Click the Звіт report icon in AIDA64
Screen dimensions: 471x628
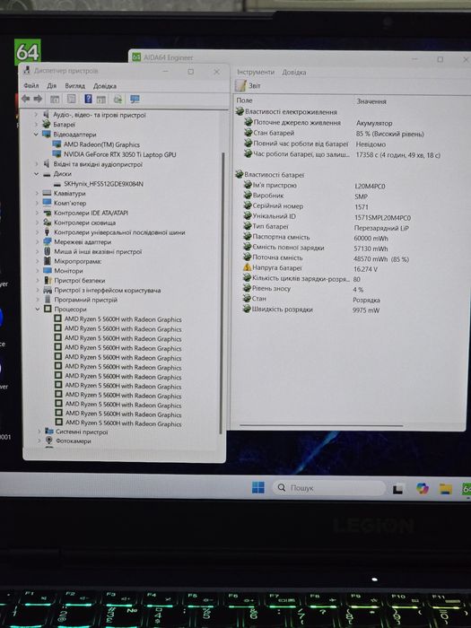pos(240,85)
